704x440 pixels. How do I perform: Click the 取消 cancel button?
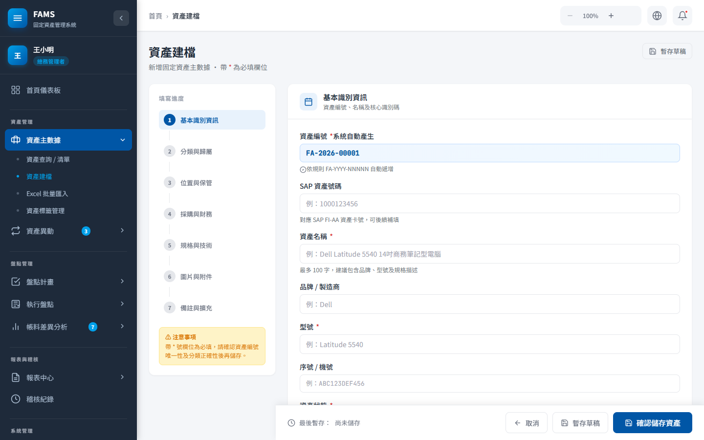(527, 423)
